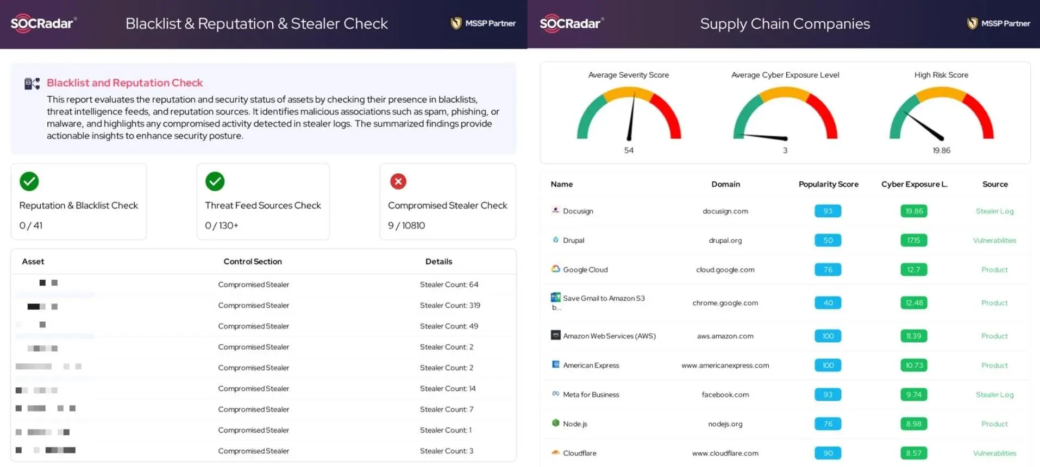Click the red X icon on Compromised Stealer Check
The image size is (1040, 467).
(x=398, y=181)
